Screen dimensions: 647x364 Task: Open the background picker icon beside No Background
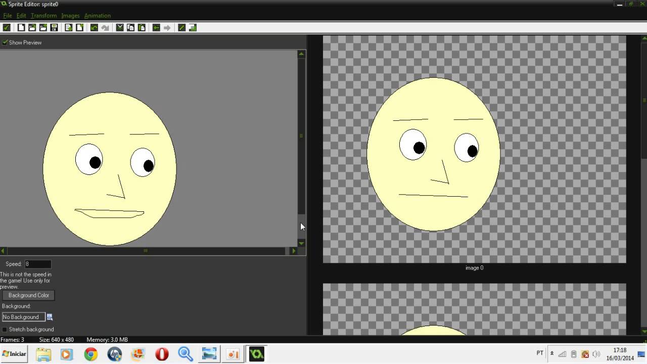coord(50,317)
